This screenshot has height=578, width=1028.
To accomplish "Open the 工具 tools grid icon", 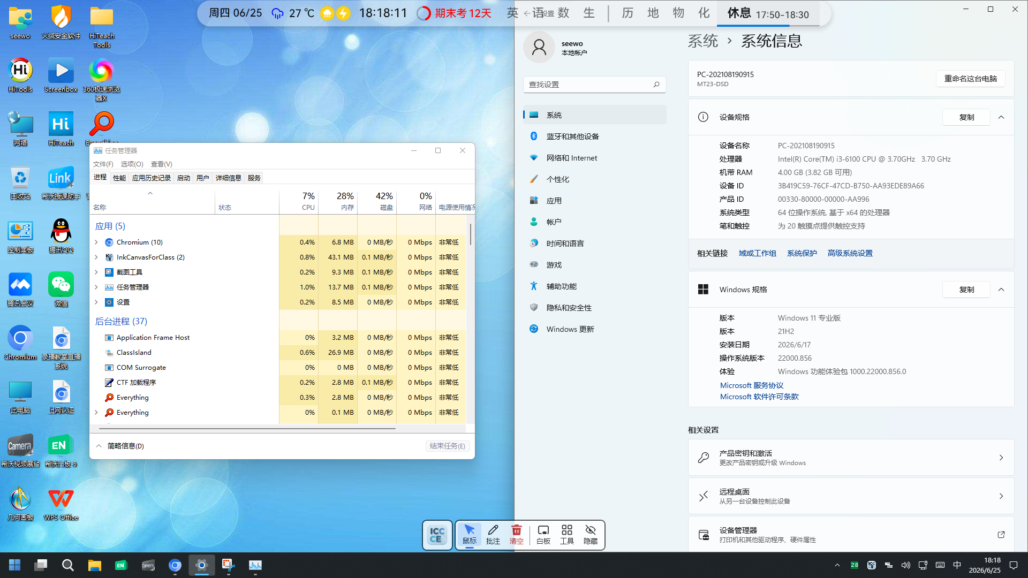I will (567, 535).
